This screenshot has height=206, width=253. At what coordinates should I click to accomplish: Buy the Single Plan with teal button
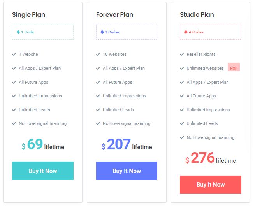pos(43,171)
